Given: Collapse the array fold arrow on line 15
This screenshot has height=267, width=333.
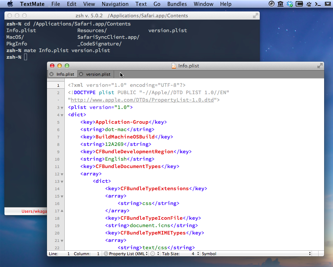Looking at the screenshot, I should [62, 196].
